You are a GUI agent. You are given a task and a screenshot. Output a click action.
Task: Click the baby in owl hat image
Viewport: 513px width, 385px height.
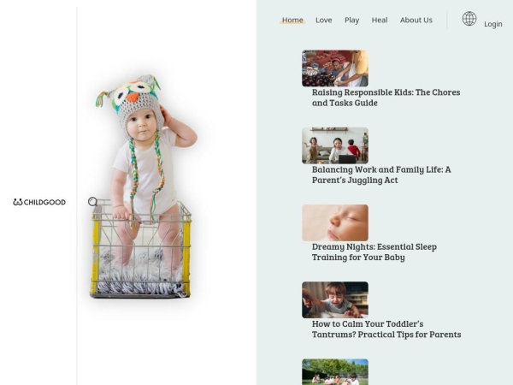[x=144, y=187]
